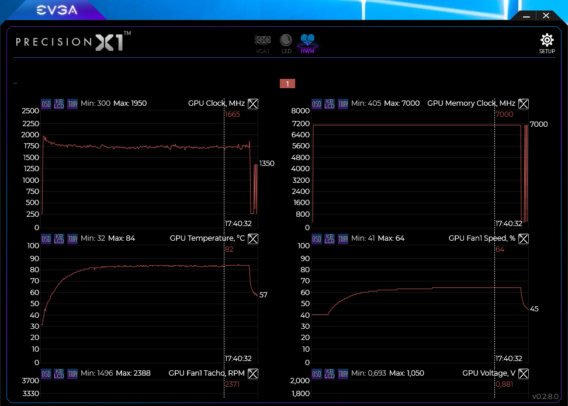This screenshot has width=568, height=406.
Task: Select the HWM hardware monitor tab
Action: 307,44
